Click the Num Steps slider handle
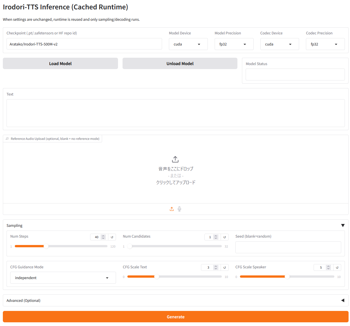 coord(46,246)
